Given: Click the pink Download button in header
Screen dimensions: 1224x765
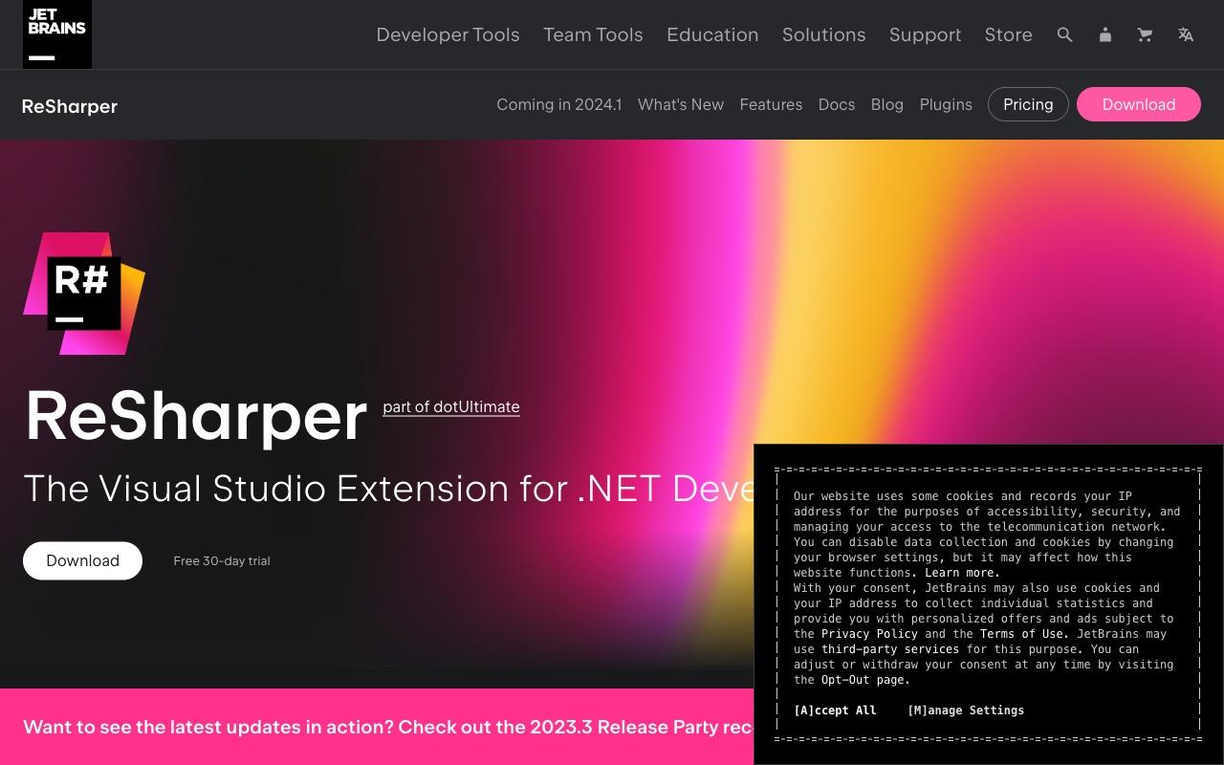Looking at the screenshot, I should 1138,104.
